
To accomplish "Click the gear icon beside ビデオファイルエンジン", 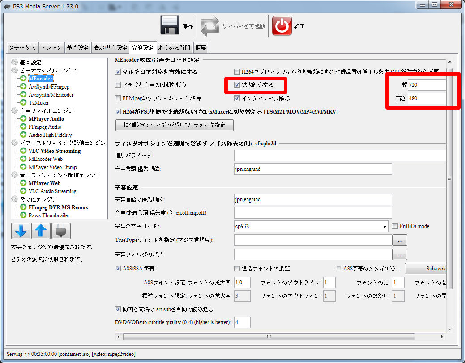I will [x=15, y=71].
